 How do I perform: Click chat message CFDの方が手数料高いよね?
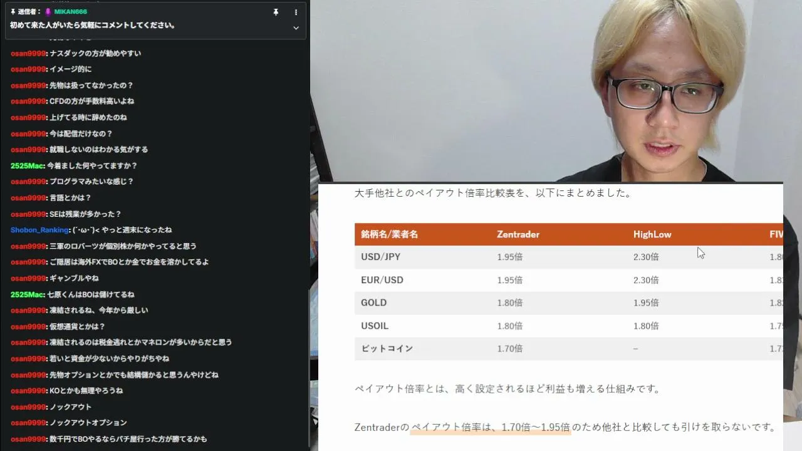tap(91, 101)
